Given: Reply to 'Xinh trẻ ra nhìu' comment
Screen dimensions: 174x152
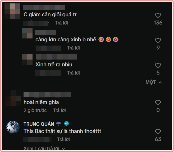Looking at the screenshot, I should point(74,73).
